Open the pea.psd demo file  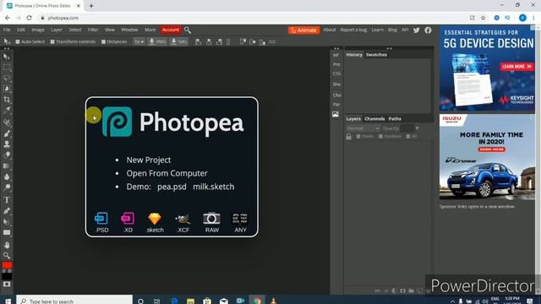tap(172, 187)
